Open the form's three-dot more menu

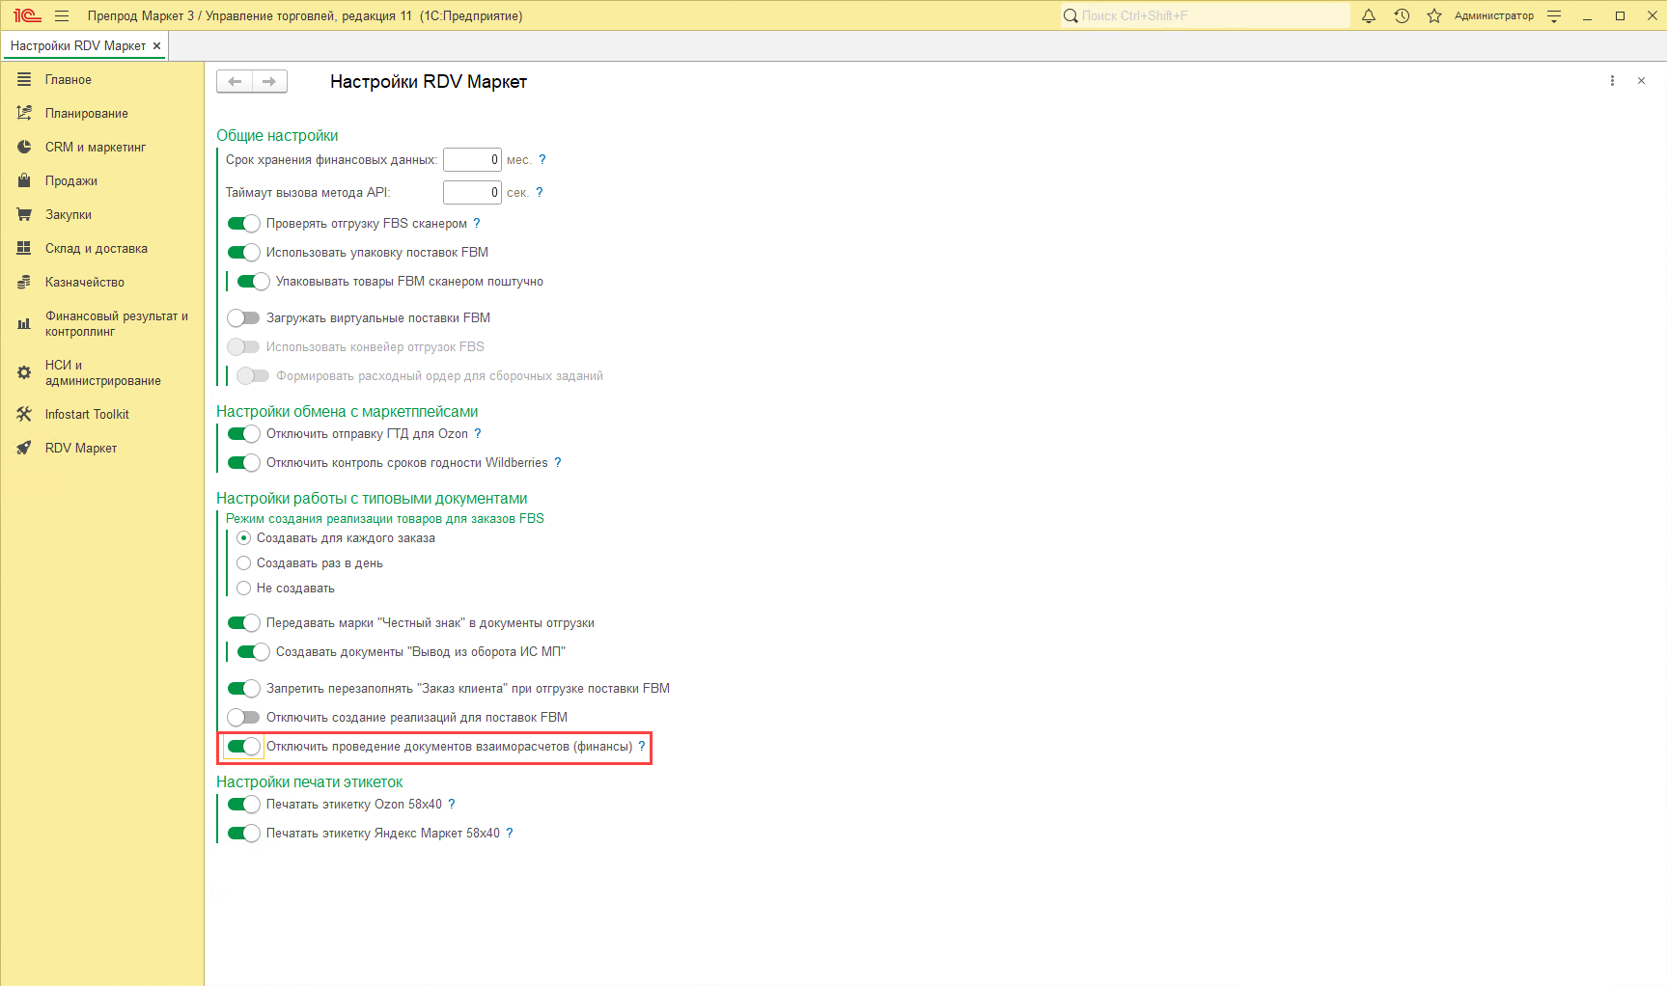[1612, 81]
